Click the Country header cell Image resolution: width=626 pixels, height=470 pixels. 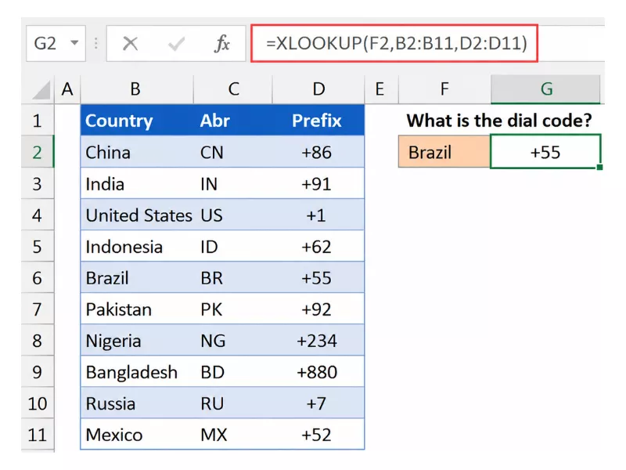(x=137, y=121)
